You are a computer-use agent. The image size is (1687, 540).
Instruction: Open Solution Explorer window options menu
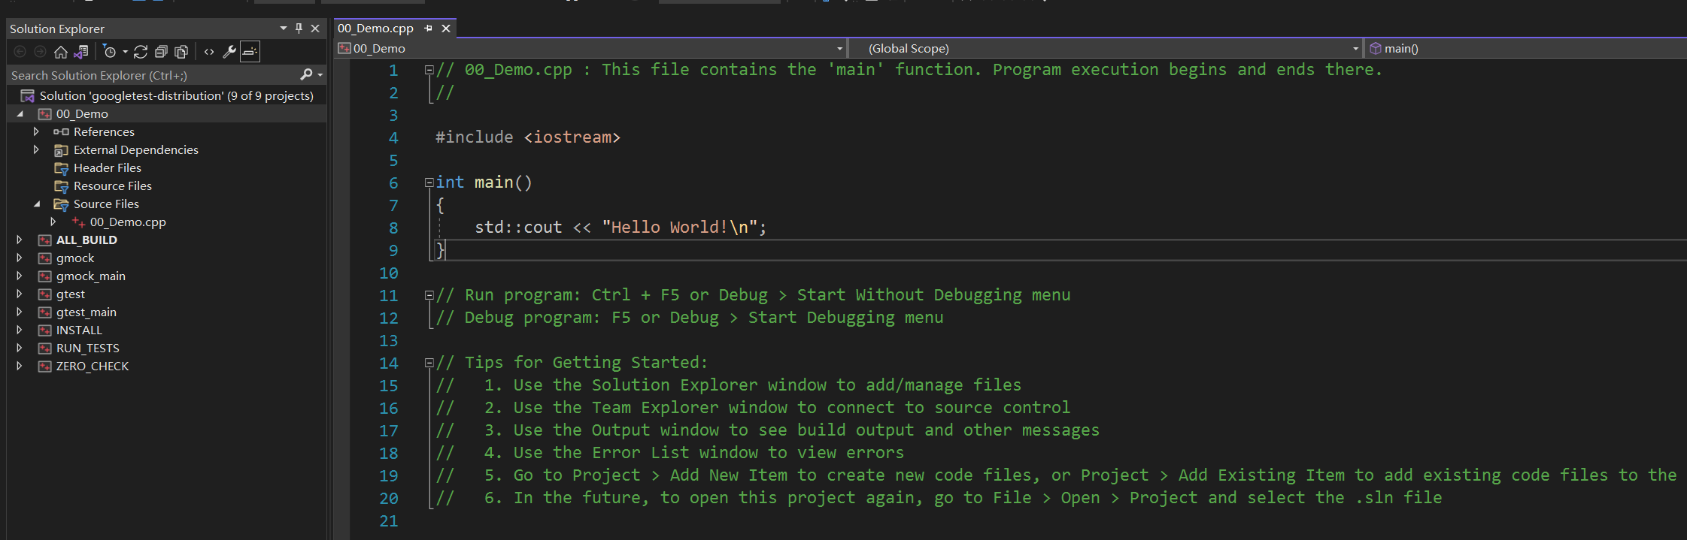(x=284, y=29)
